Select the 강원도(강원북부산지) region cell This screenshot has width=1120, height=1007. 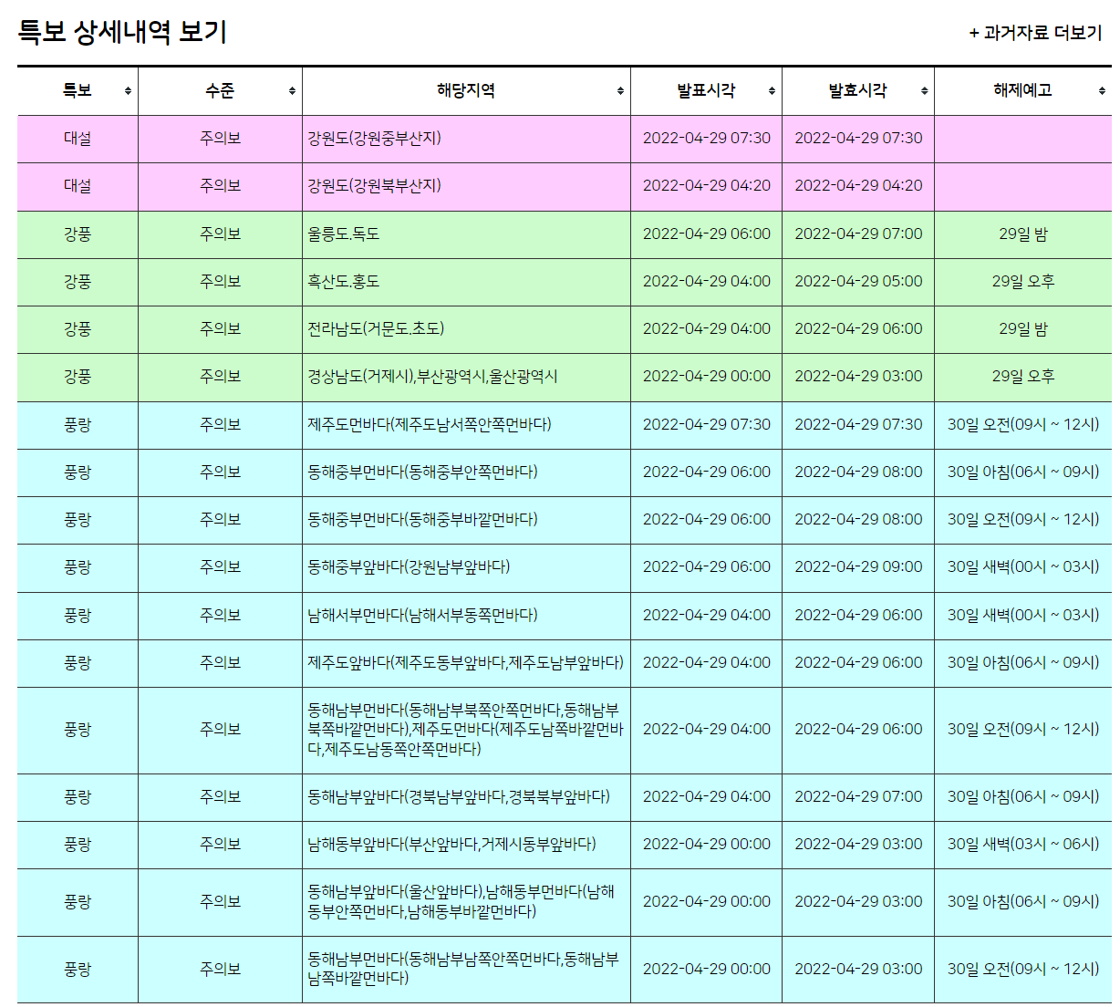pos(466,186)
